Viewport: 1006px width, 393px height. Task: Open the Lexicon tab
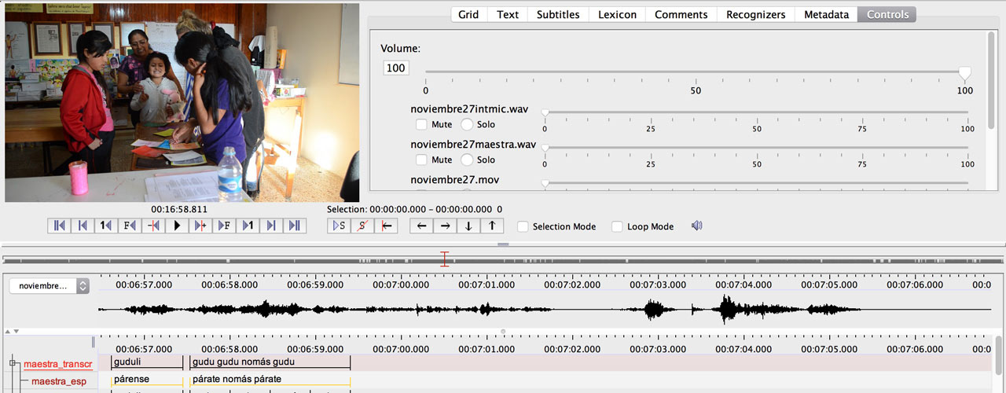617,14
